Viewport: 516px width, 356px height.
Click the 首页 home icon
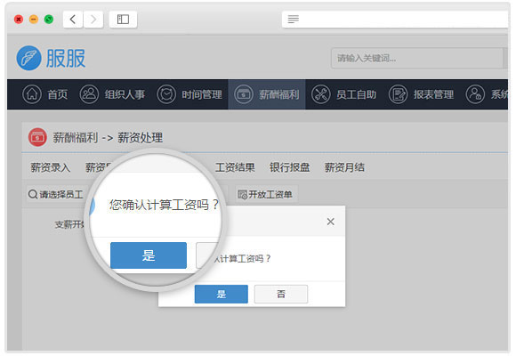32,94
